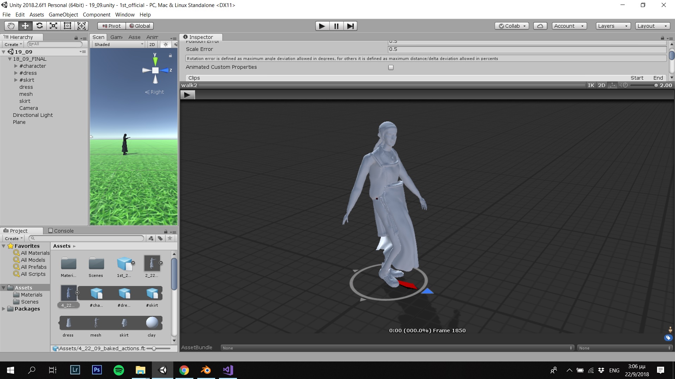
Task: Expand the #dress hierarchy item
Action: (x=16, y=73)
